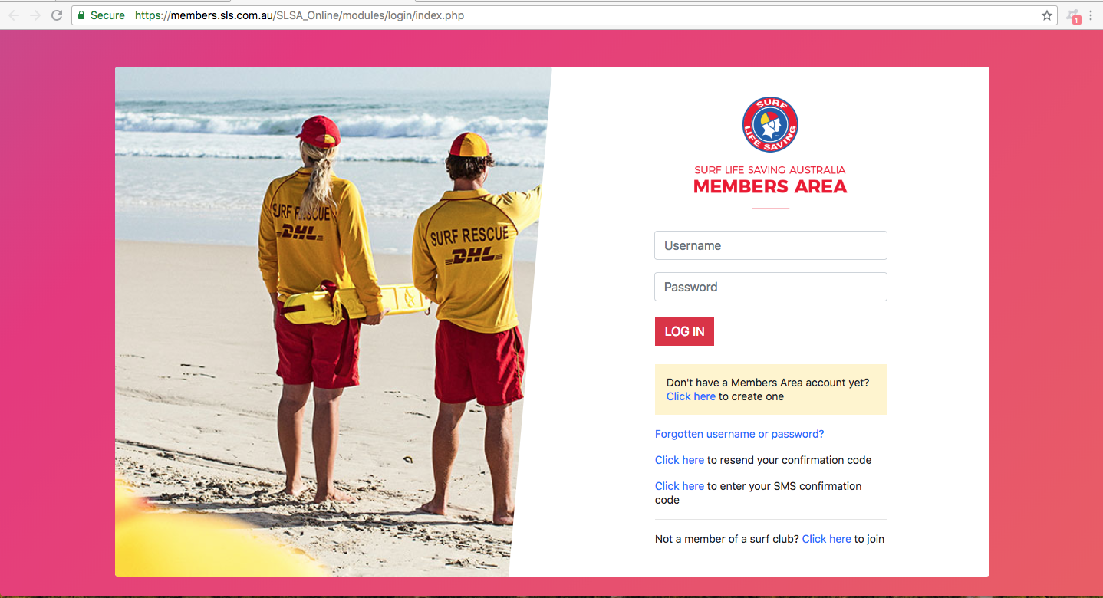Bookmark this page with the star icon
1103x598 pixels.
[1046, 15]
